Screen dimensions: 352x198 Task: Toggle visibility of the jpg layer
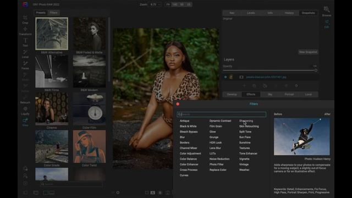pyautogui.click(x=226, y=77)
